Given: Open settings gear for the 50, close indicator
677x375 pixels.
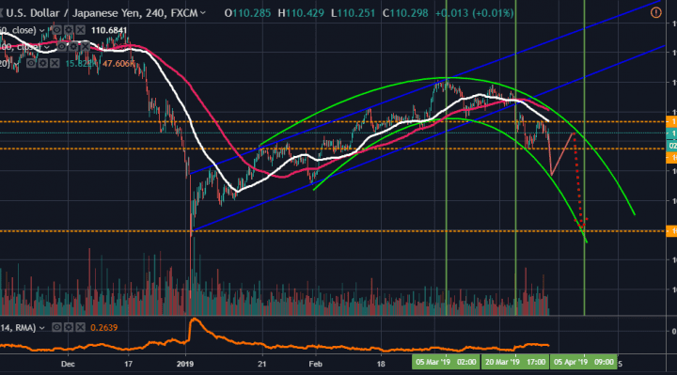Looking at the screenshot, I should coord(69,30).
